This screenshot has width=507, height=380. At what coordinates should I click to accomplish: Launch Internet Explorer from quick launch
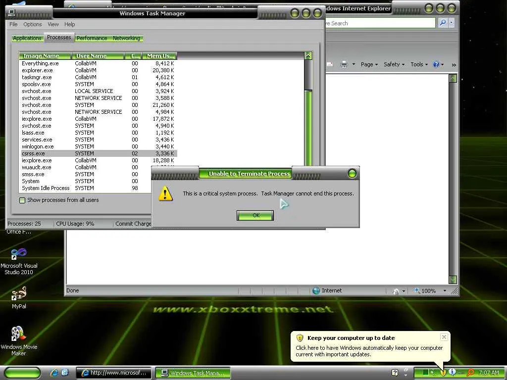click(54, 373)
